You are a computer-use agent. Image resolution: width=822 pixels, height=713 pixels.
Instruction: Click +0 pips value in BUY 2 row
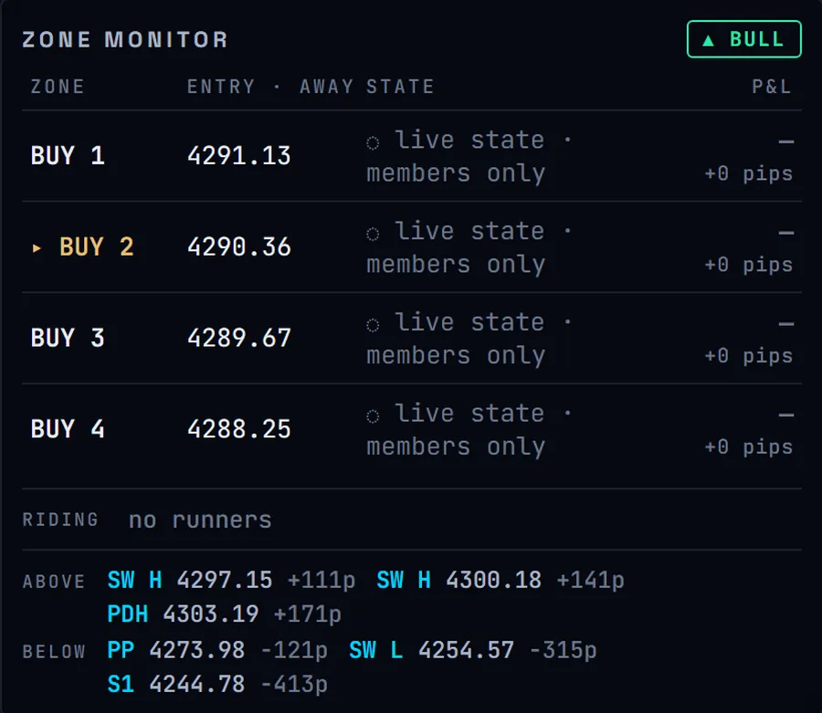coord(749,265)
